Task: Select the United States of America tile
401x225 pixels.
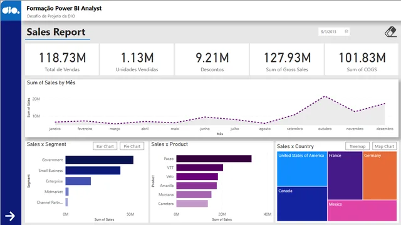Action: coord(302,169)
